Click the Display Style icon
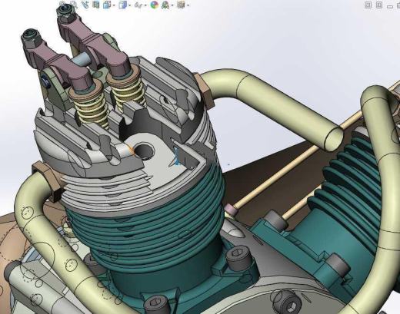The width and height of the screenshot is (400, 314). coord(123,5)
